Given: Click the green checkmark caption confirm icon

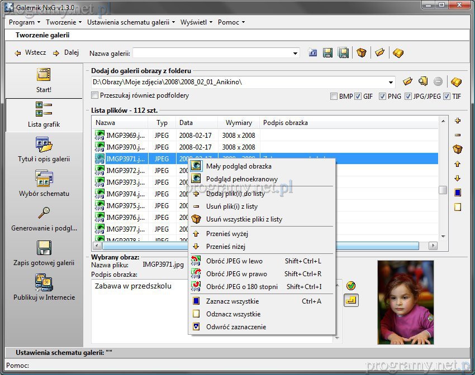Looking at the screenshot, I should (351, 286).
